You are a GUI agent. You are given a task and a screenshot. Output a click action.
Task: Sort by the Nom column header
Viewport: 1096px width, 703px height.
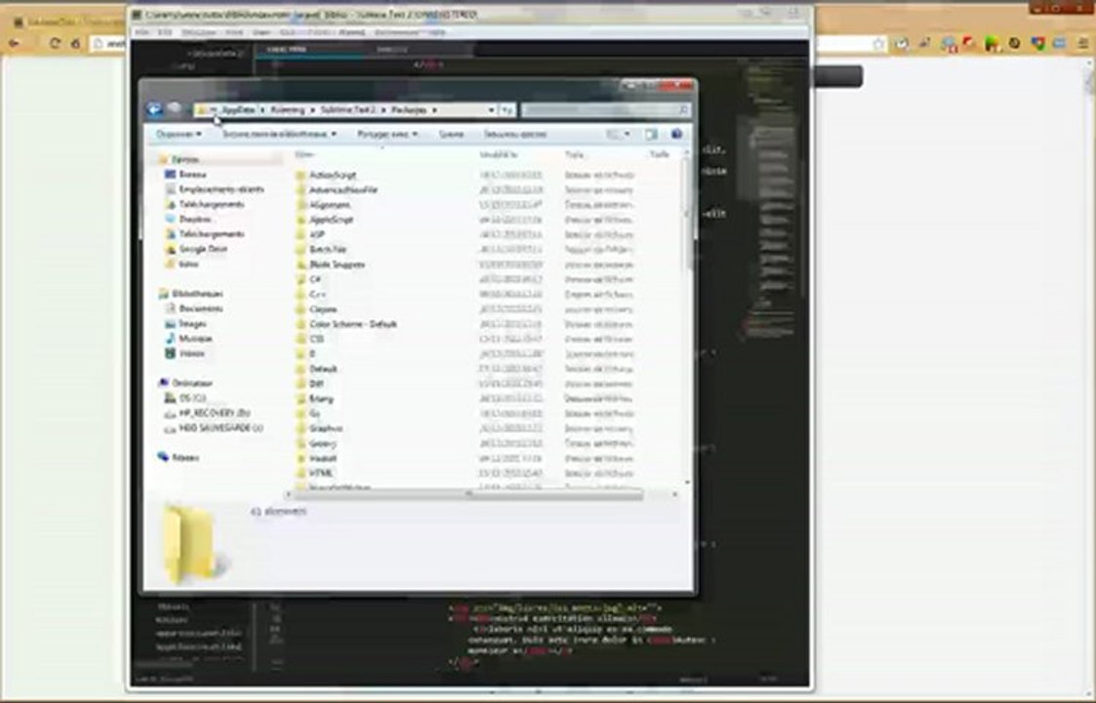pyautogui.click(x=304, y=154)
